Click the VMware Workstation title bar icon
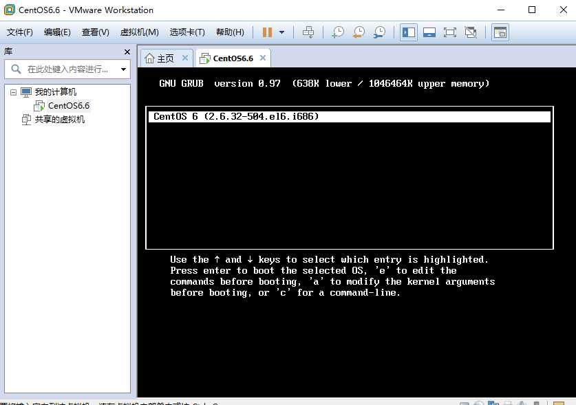The image size is (576, 405). (x=9, y=10)
